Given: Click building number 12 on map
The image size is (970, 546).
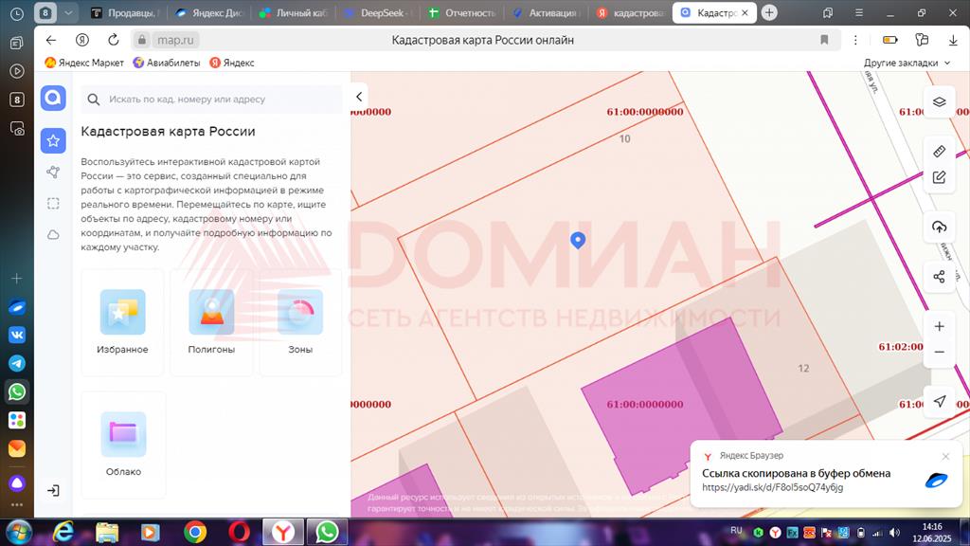Looking at the screenshot, I should [x=803, y=369].
